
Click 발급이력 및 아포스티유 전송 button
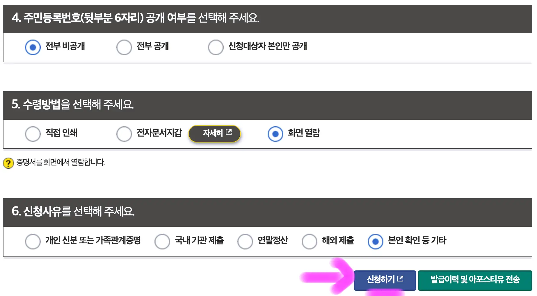475,280
